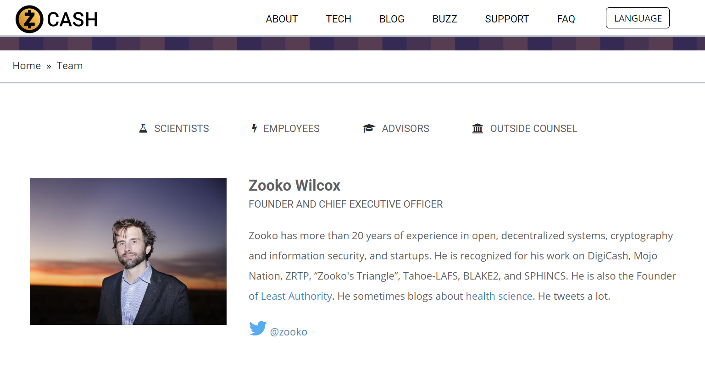Click the Home breadcrumb link
Viewport: 705px width, 379px height.
[x=27, y=66]
